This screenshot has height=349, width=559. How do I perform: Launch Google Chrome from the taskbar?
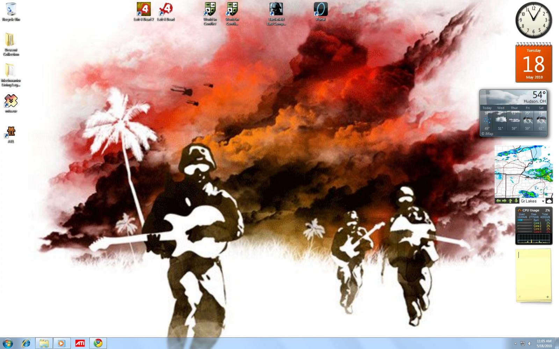click(98, 343)
